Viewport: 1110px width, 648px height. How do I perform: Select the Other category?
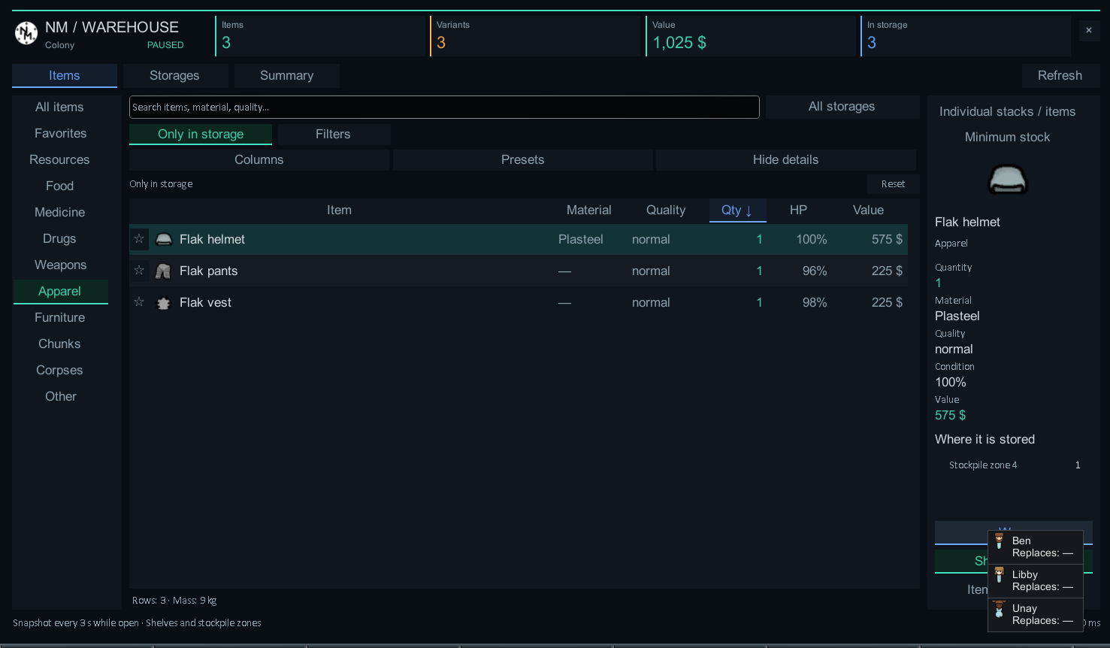(x=61, y=396)
